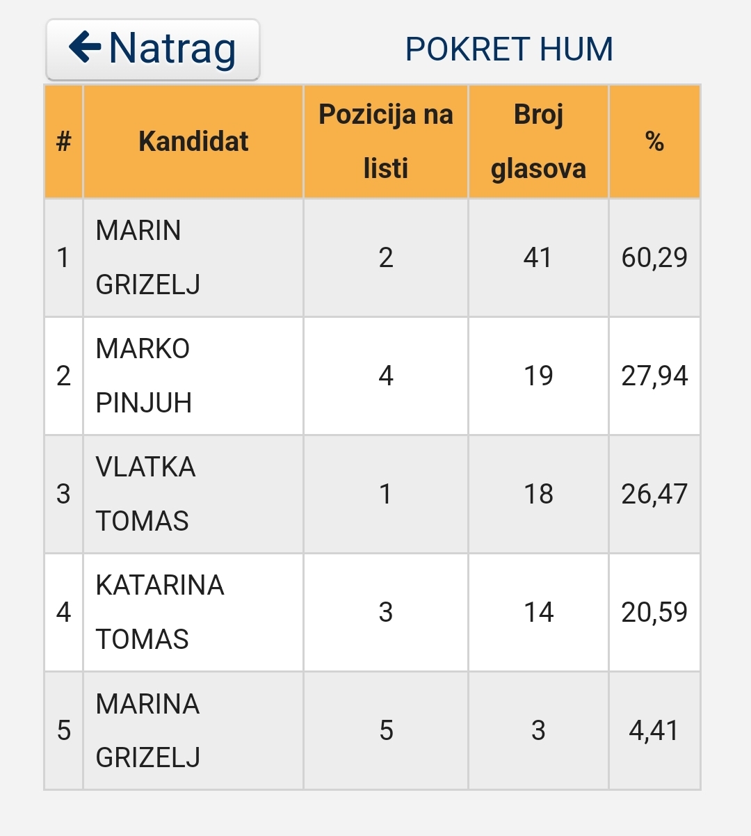Image resolution: width=751 pixels, height=836 pixels.
Task: Select the Pozicija na listi header
Action: [x=386, y=142]
